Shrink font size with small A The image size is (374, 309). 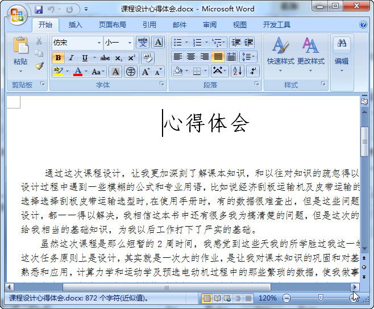[159, 72]
